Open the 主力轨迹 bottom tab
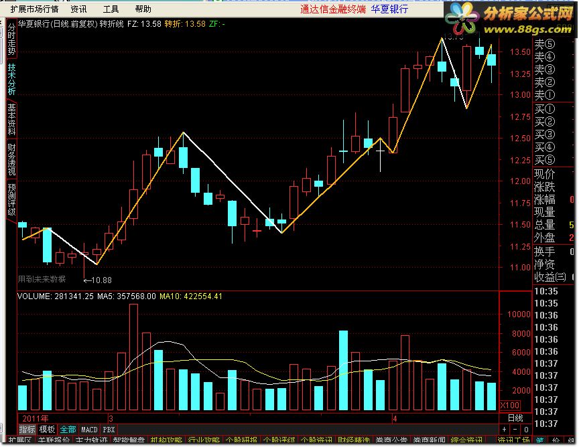Image resolution: width=579 pixels, height=447 pixels. (91, 440)
